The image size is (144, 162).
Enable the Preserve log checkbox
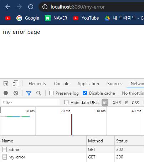[x=51, y=93]
